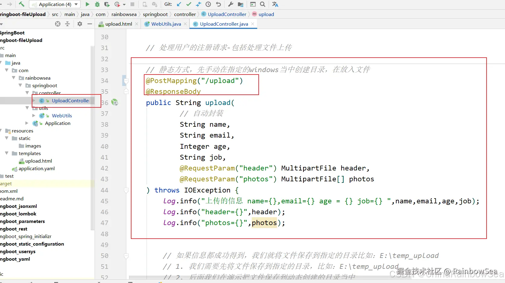Click the Run Anything window icon
Image resolution: width=505 pixels, height=283 pixels.
[253, 4]
